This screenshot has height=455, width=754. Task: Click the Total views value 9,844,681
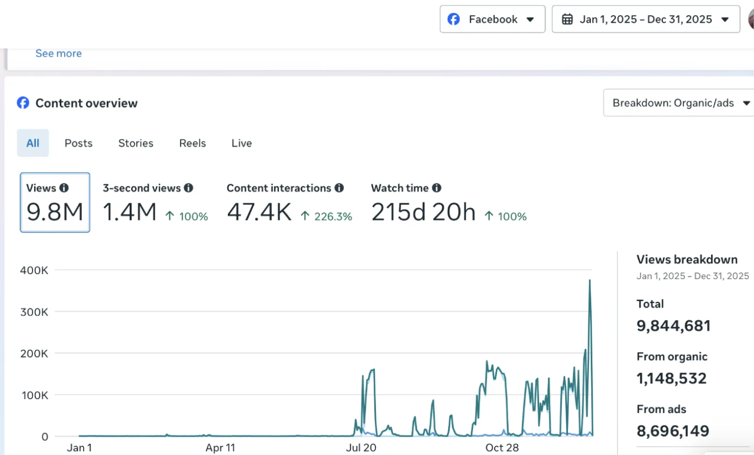click(673, 326)
